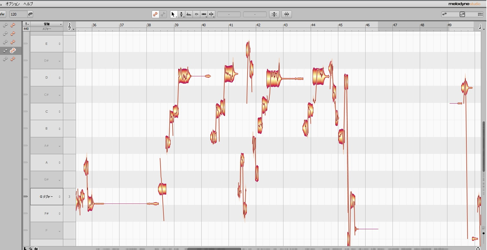Set view slider to middle blob position
Viewport: 487px width, 250px height.
[462, 14]
